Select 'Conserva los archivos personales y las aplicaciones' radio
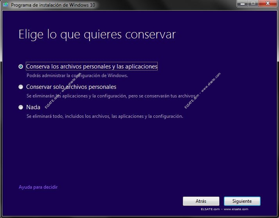The height and width of the screenshot is (218, 279). tap(21, 67)
